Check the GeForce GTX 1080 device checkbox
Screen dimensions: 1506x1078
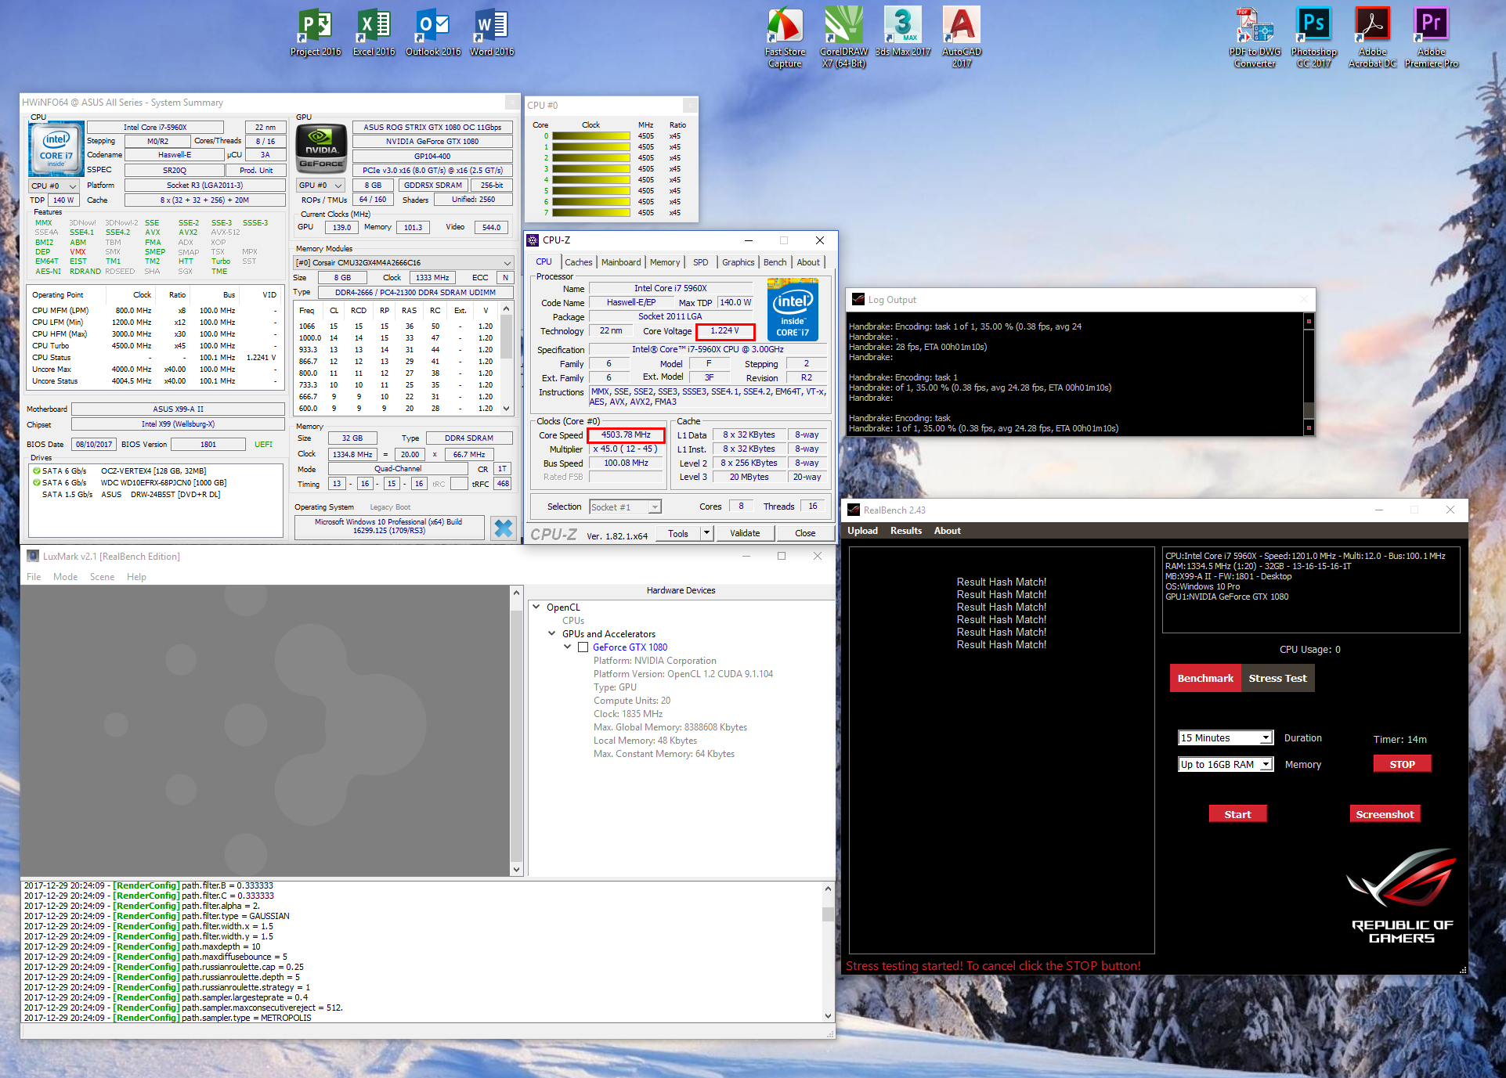tap(583, 647)
